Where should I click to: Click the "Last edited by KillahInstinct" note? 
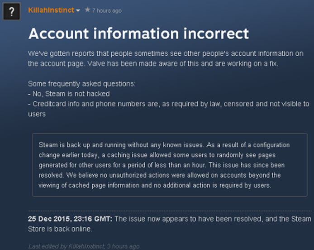[84, 246]
